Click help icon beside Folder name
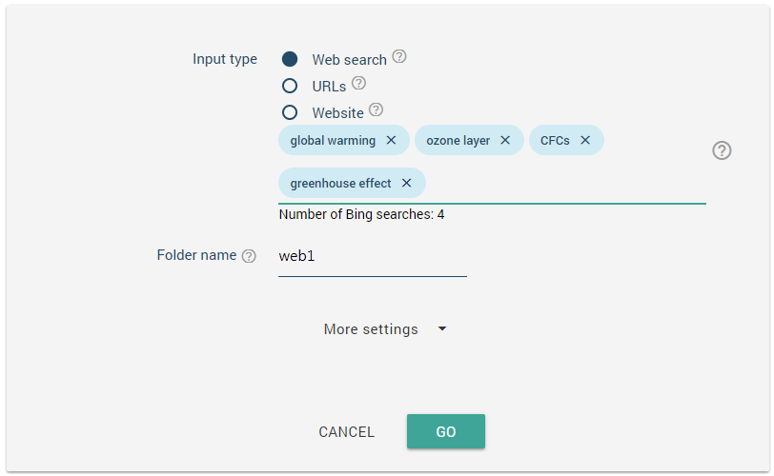Screen dimensions: 774x476 (249, 256)
